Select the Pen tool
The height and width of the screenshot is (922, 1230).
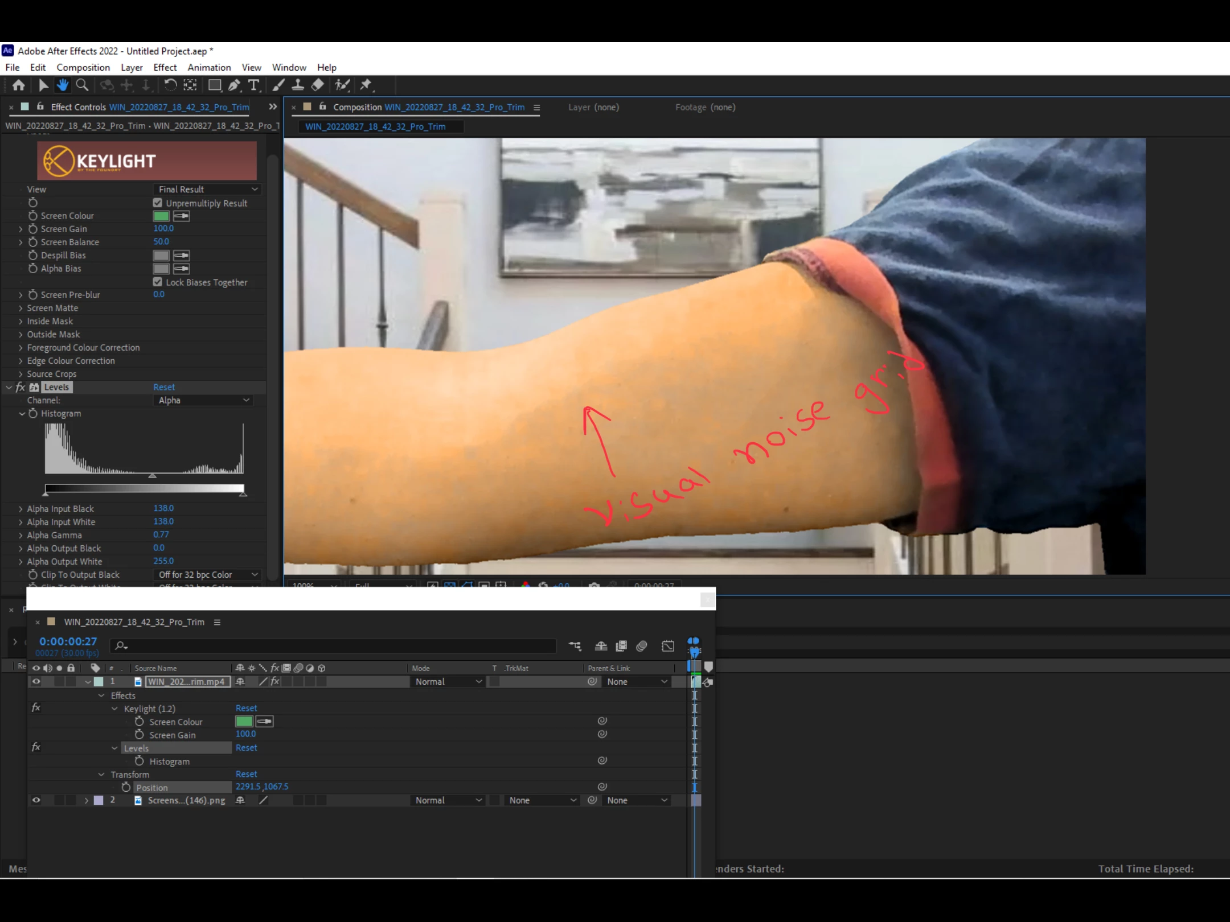pyautogui.click(x=234, y=85)
